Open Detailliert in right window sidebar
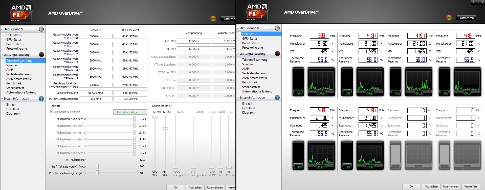The height and width of the screenshot is (190, 485). click(x=249, y=108)
